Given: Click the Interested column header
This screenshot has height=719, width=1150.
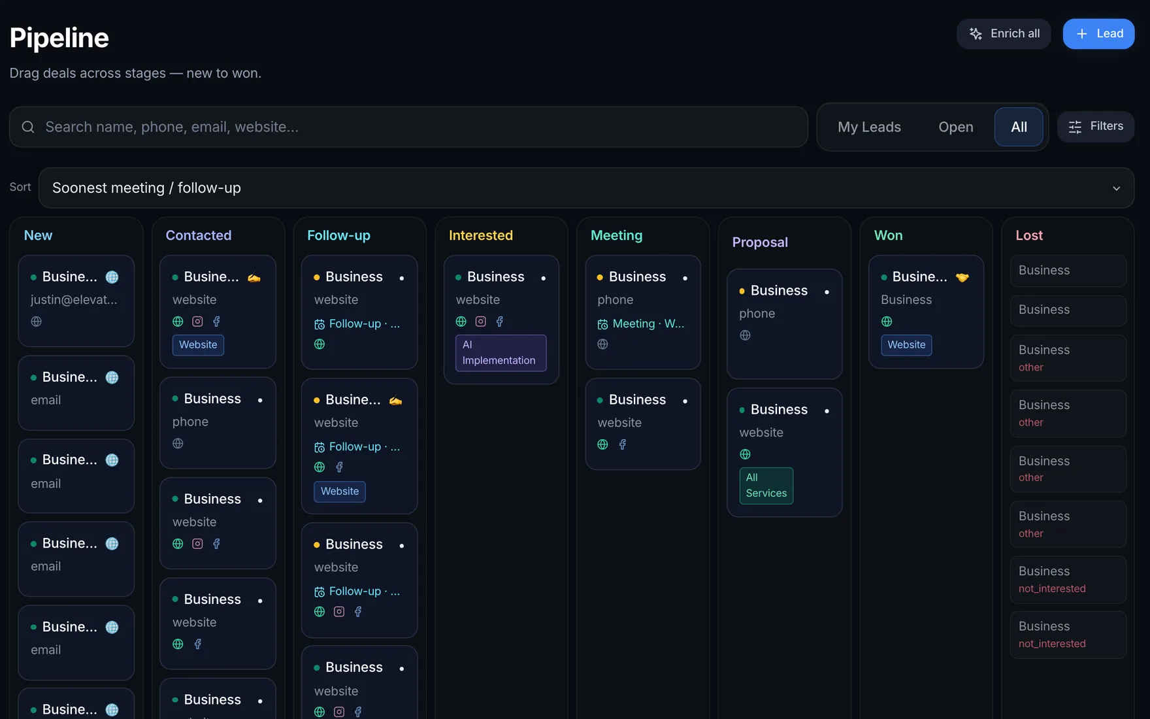Looking at the screenshot, I should point(481,235).
